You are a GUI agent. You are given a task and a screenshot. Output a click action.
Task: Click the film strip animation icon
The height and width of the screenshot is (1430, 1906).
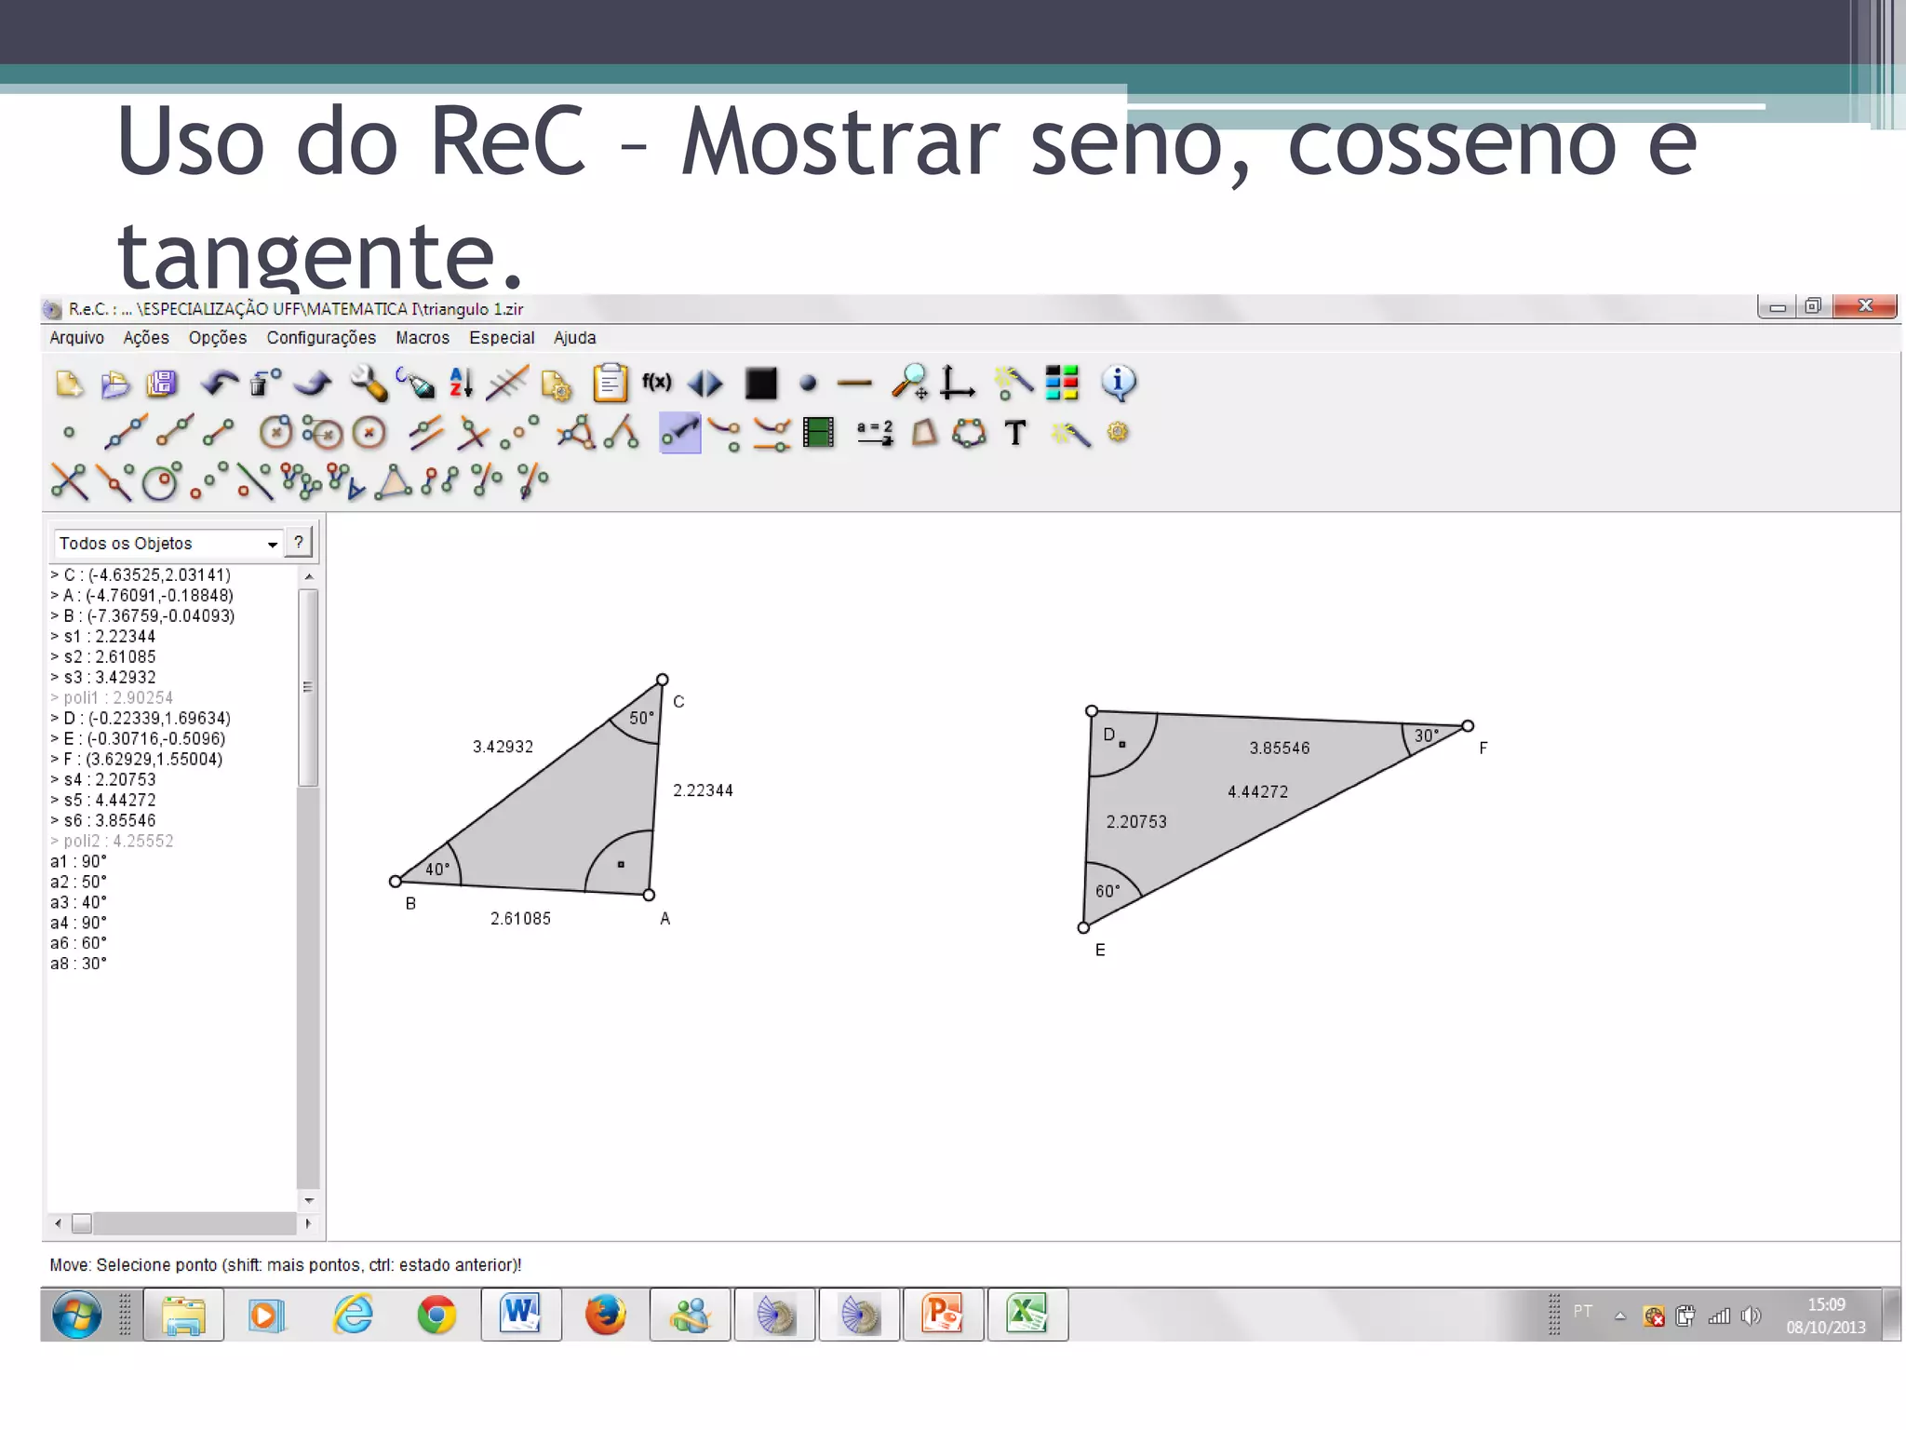[818, 433]
